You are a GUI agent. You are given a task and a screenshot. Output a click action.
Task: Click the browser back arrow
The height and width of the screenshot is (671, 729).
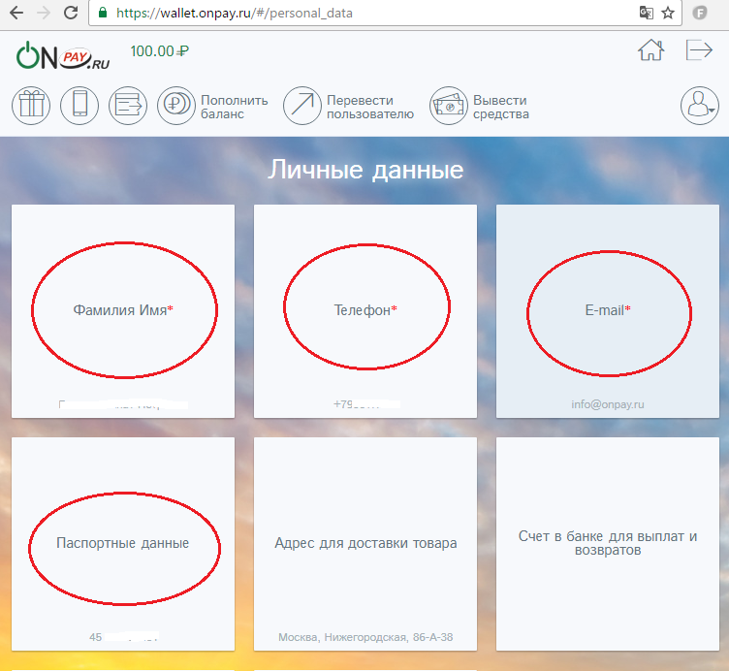click(x=16, y=14)
